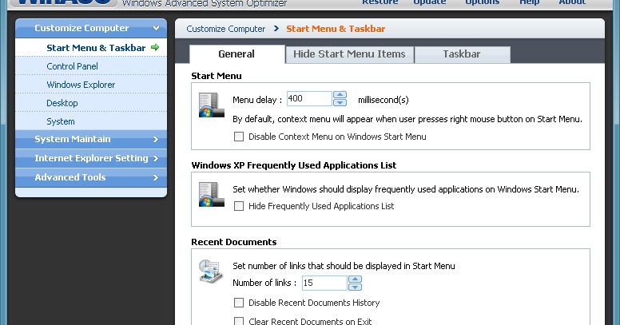Click the Recent Documents section icon
The height and width of the screenshot is (325, 620).
211,271
